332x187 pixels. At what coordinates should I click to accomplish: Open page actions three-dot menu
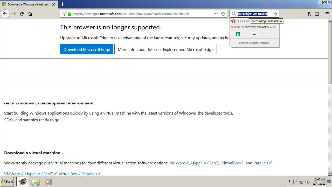216,14
